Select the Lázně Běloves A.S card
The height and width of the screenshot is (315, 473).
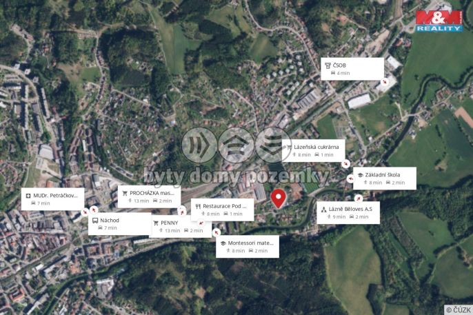point(348,213)
